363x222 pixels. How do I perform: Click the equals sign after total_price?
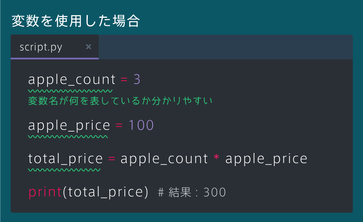pyautogui.click(x=111, y=159)
